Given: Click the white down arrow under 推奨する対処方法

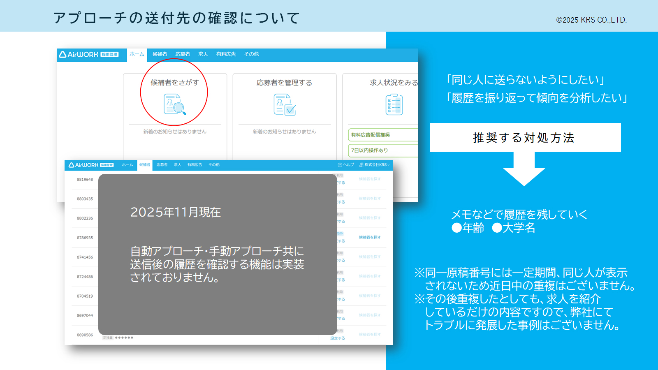Looking at the screenshot, I should pos(524,169).
